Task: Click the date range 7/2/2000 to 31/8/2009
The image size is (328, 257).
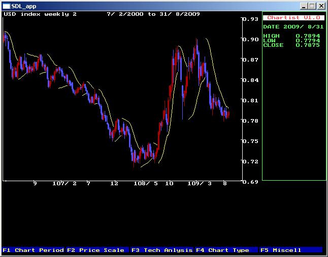Action: click(153, 14)
